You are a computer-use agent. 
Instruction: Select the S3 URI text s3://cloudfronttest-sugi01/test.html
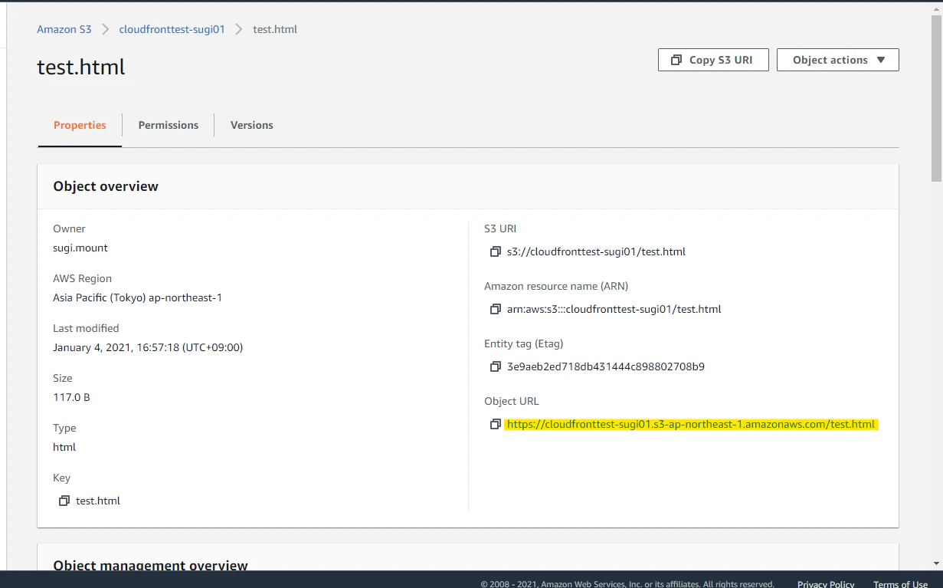(596, 251)
